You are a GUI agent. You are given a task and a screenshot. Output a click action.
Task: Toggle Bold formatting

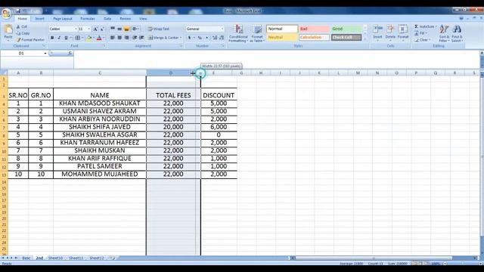[x=52, y=38]
